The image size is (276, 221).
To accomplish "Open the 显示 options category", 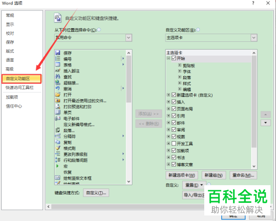I will pyautogui.click(x=10, y=24).
